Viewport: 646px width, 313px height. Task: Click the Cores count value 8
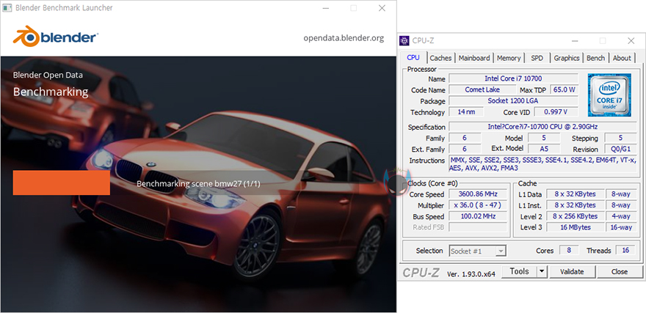click(569, 250)
